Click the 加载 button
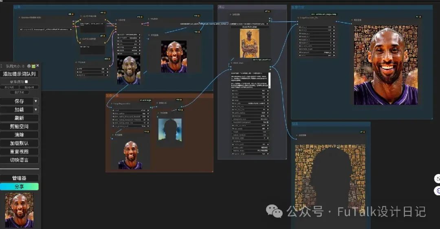The height and width of the screenshot is (229, 440). coord(17,110)
